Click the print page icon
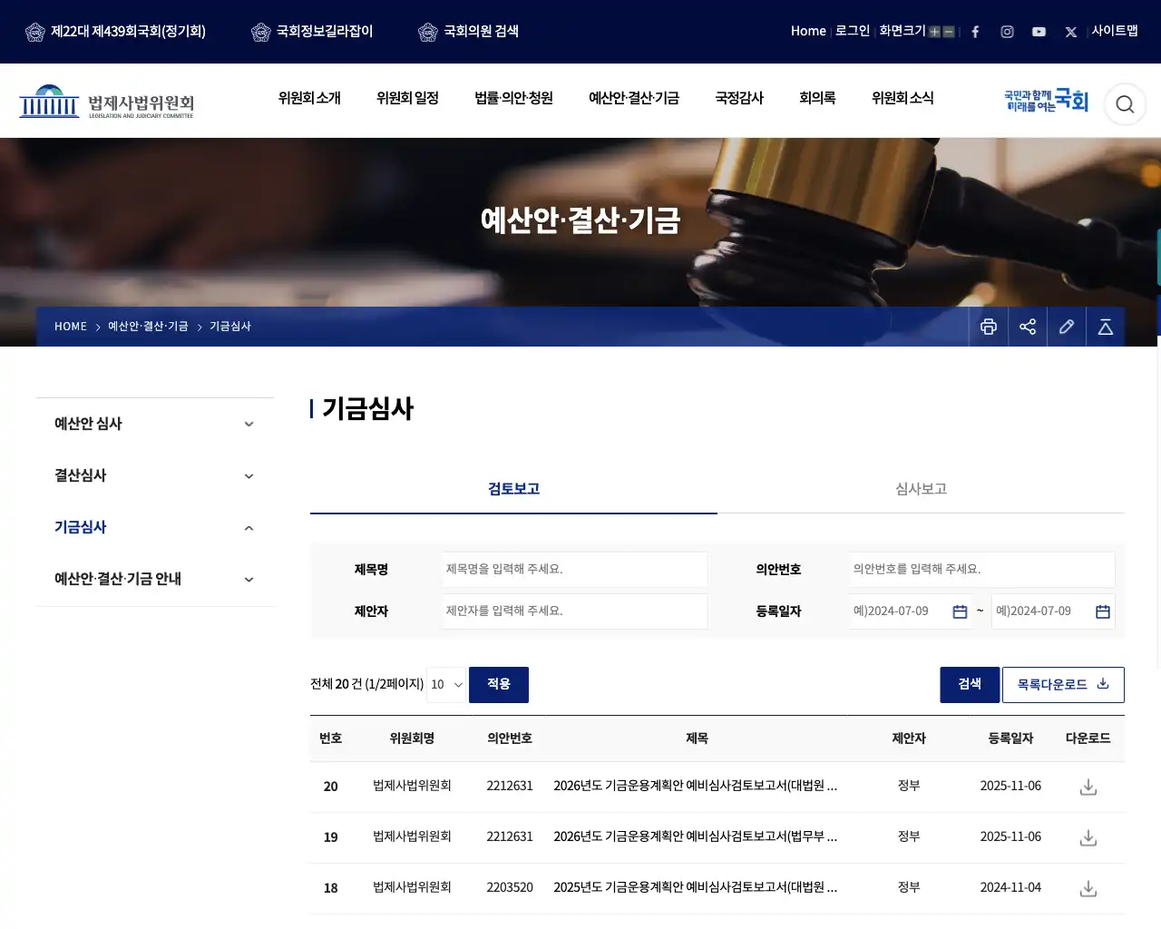Viewport: 1161px width, 929px height. [x=989, y=327]
